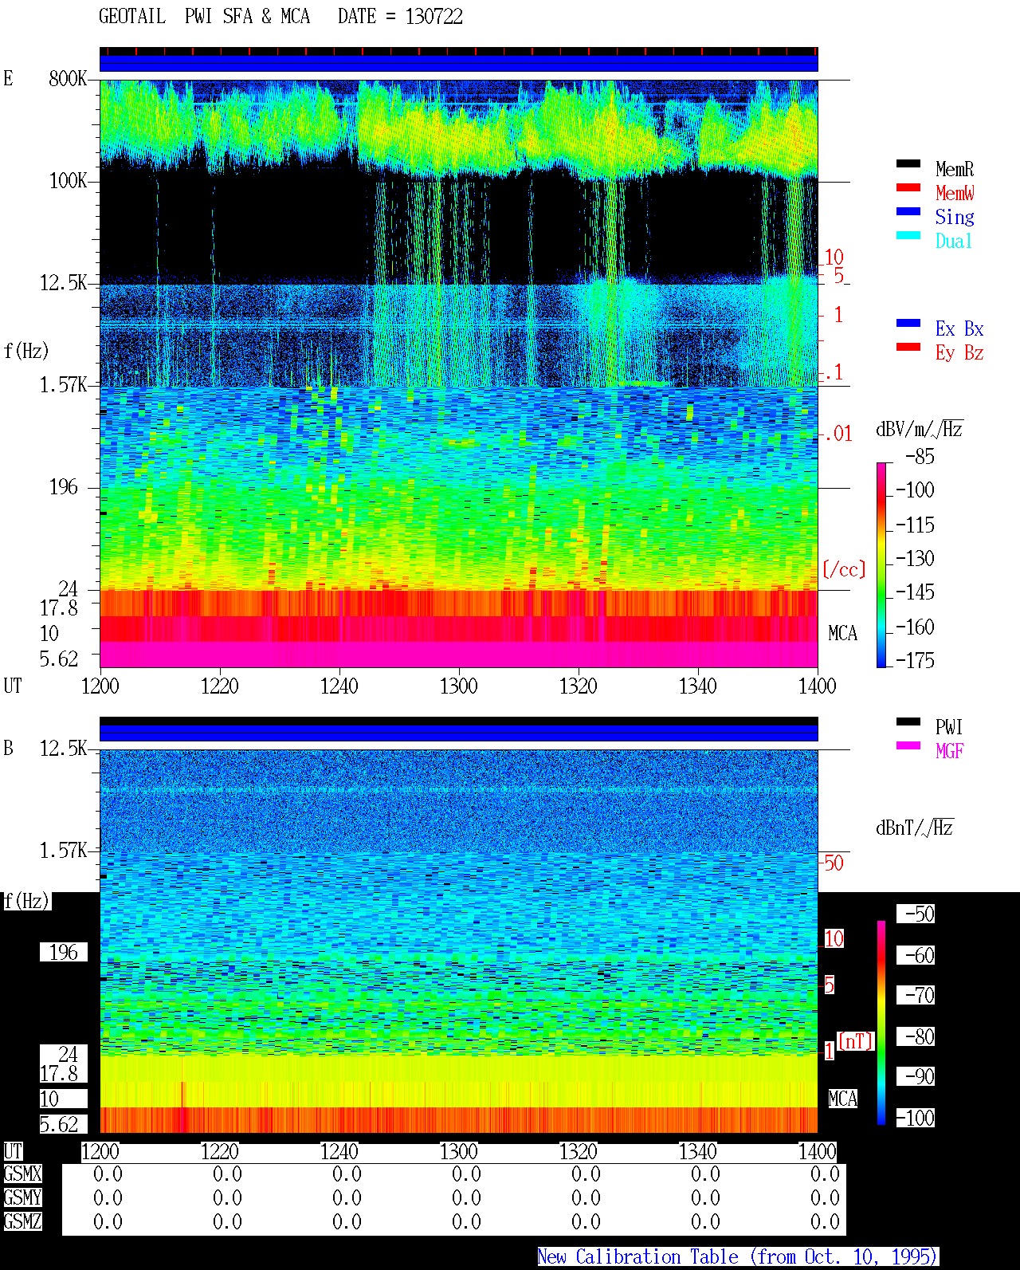1020x1270 pixels.
Task: Click the 'MemW' legend label
Action: coord(955,193)
